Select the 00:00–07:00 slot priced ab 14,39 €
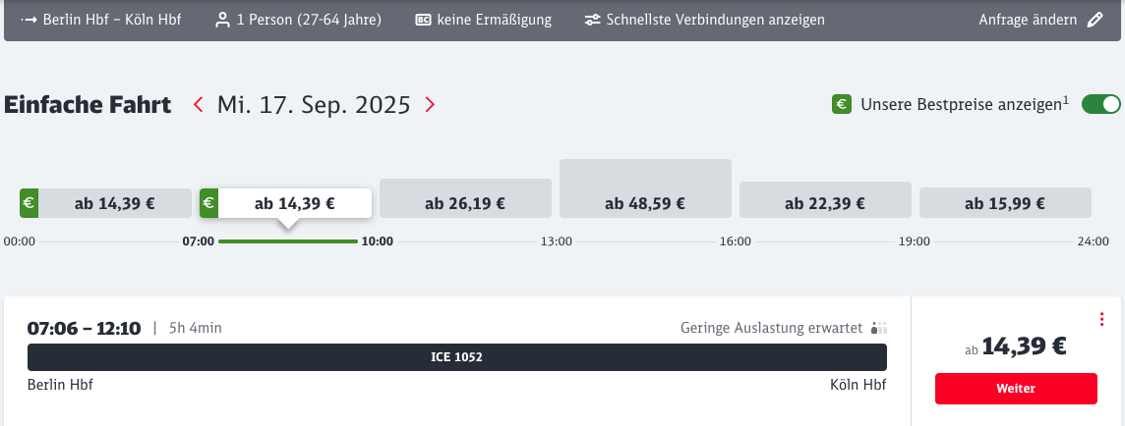The height and width of the screenshot is (426, 1125). click(x=105, y=203)
